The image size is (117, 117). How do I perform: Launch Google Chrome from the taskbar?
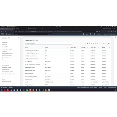coord(27,90)
